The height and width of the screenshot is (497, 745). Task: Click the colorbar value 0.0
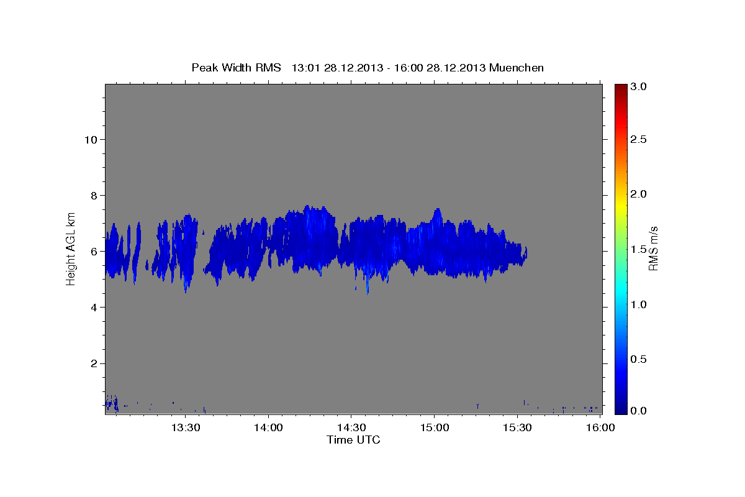[x=639, y=411]
